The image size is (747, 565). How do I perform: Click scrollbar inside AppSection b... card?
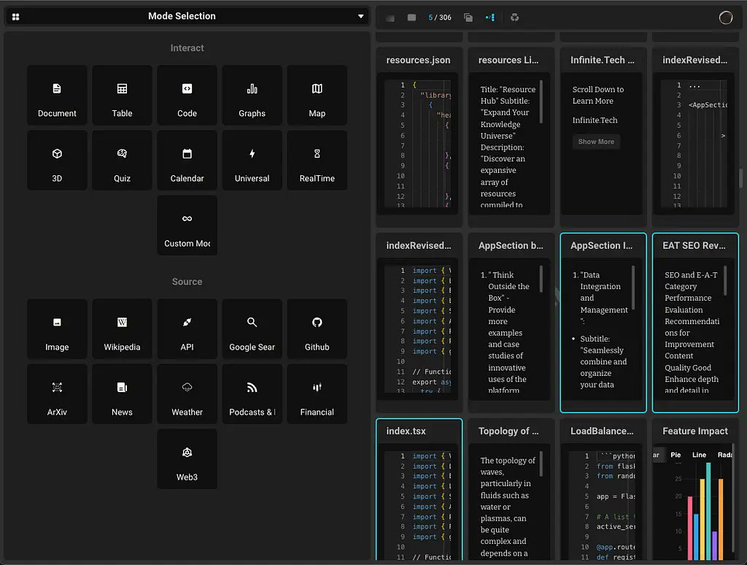(541, 279)
